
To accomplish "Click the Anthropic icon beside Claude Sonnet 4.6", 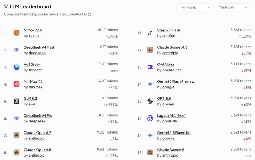I will 150,50.
